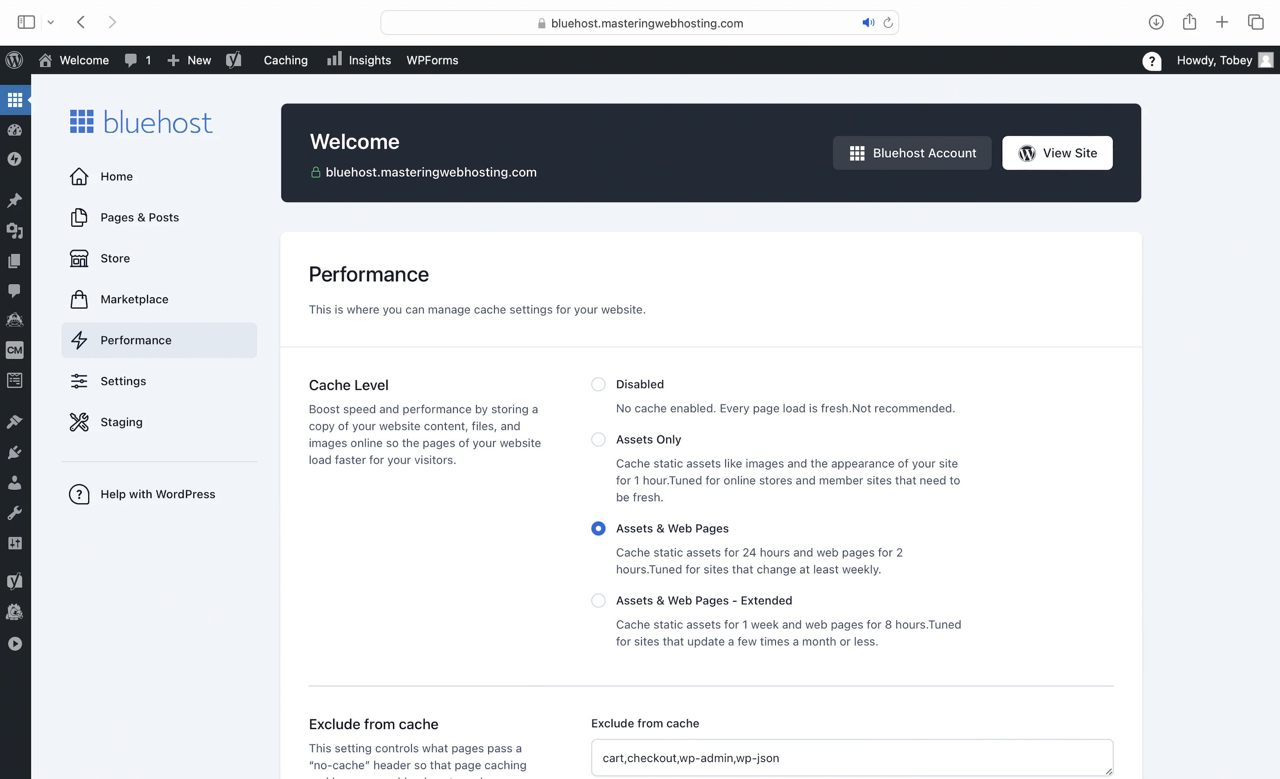Open Staging in Bluehost menu
This screenshot has width=1280, height=779.
(x=121, y=422)
